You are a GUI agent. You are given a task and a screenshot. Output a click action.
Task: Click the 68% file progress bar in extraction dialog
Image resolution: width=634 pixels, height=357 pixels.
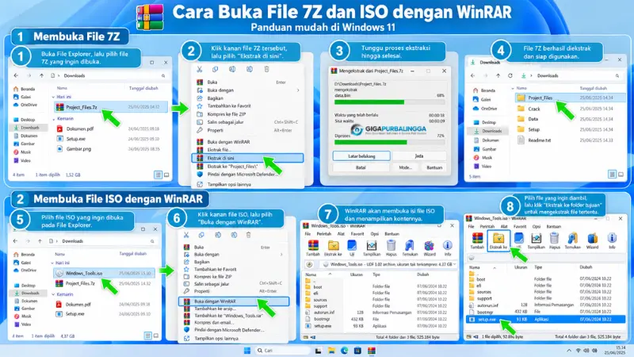[389, 102]
